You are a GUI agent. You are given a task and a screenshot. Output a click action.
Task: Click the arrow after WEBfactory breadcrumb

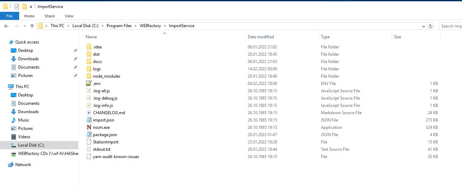165,26
